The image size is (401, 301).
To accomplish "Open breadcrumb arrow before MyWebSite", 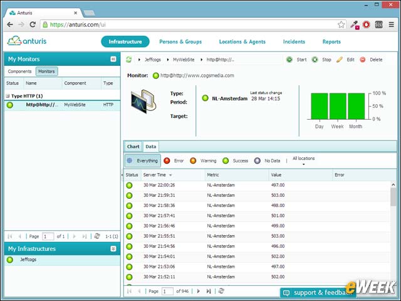I will coord(168,60).
